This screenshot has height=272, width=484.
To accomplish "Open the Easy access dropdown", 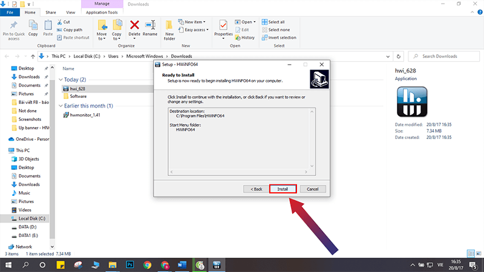I will pyautogui.click(x=193, y=30).
